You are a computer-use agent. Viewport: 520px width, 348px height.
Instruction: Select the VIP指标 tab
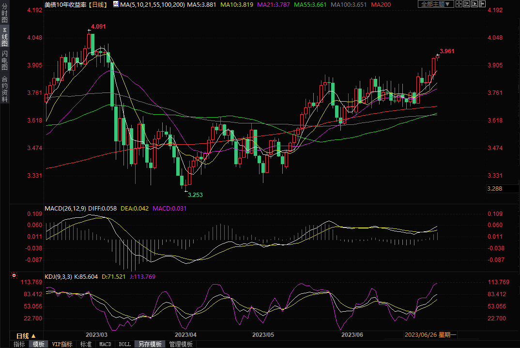[x=62, y=344]
